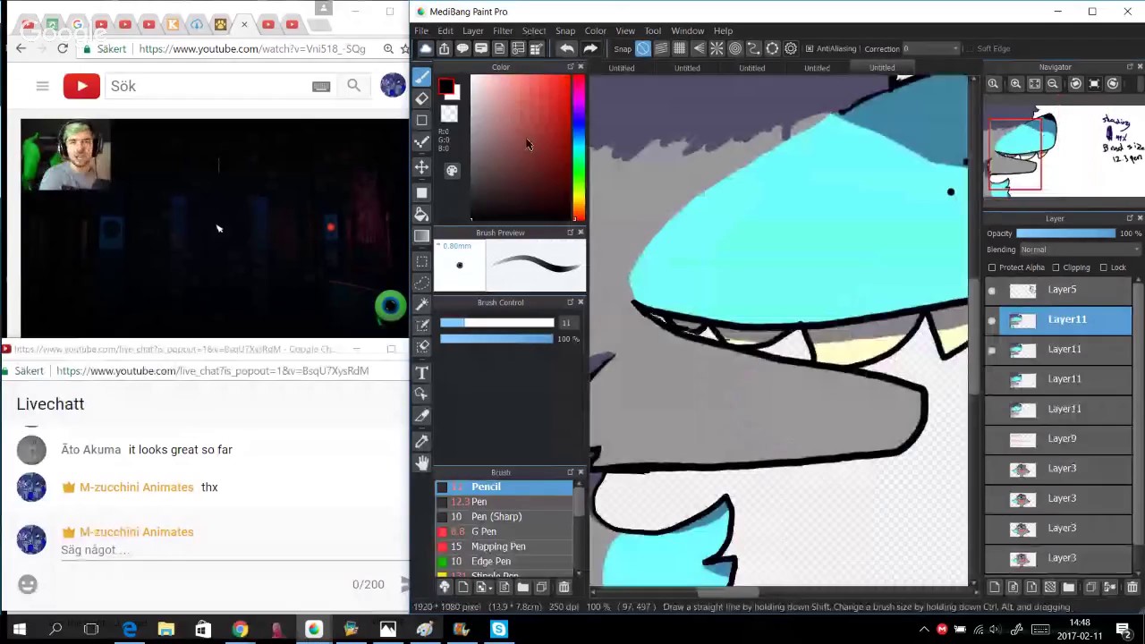
Task: Select the Bucket fill tool
Action: [422, 214]
